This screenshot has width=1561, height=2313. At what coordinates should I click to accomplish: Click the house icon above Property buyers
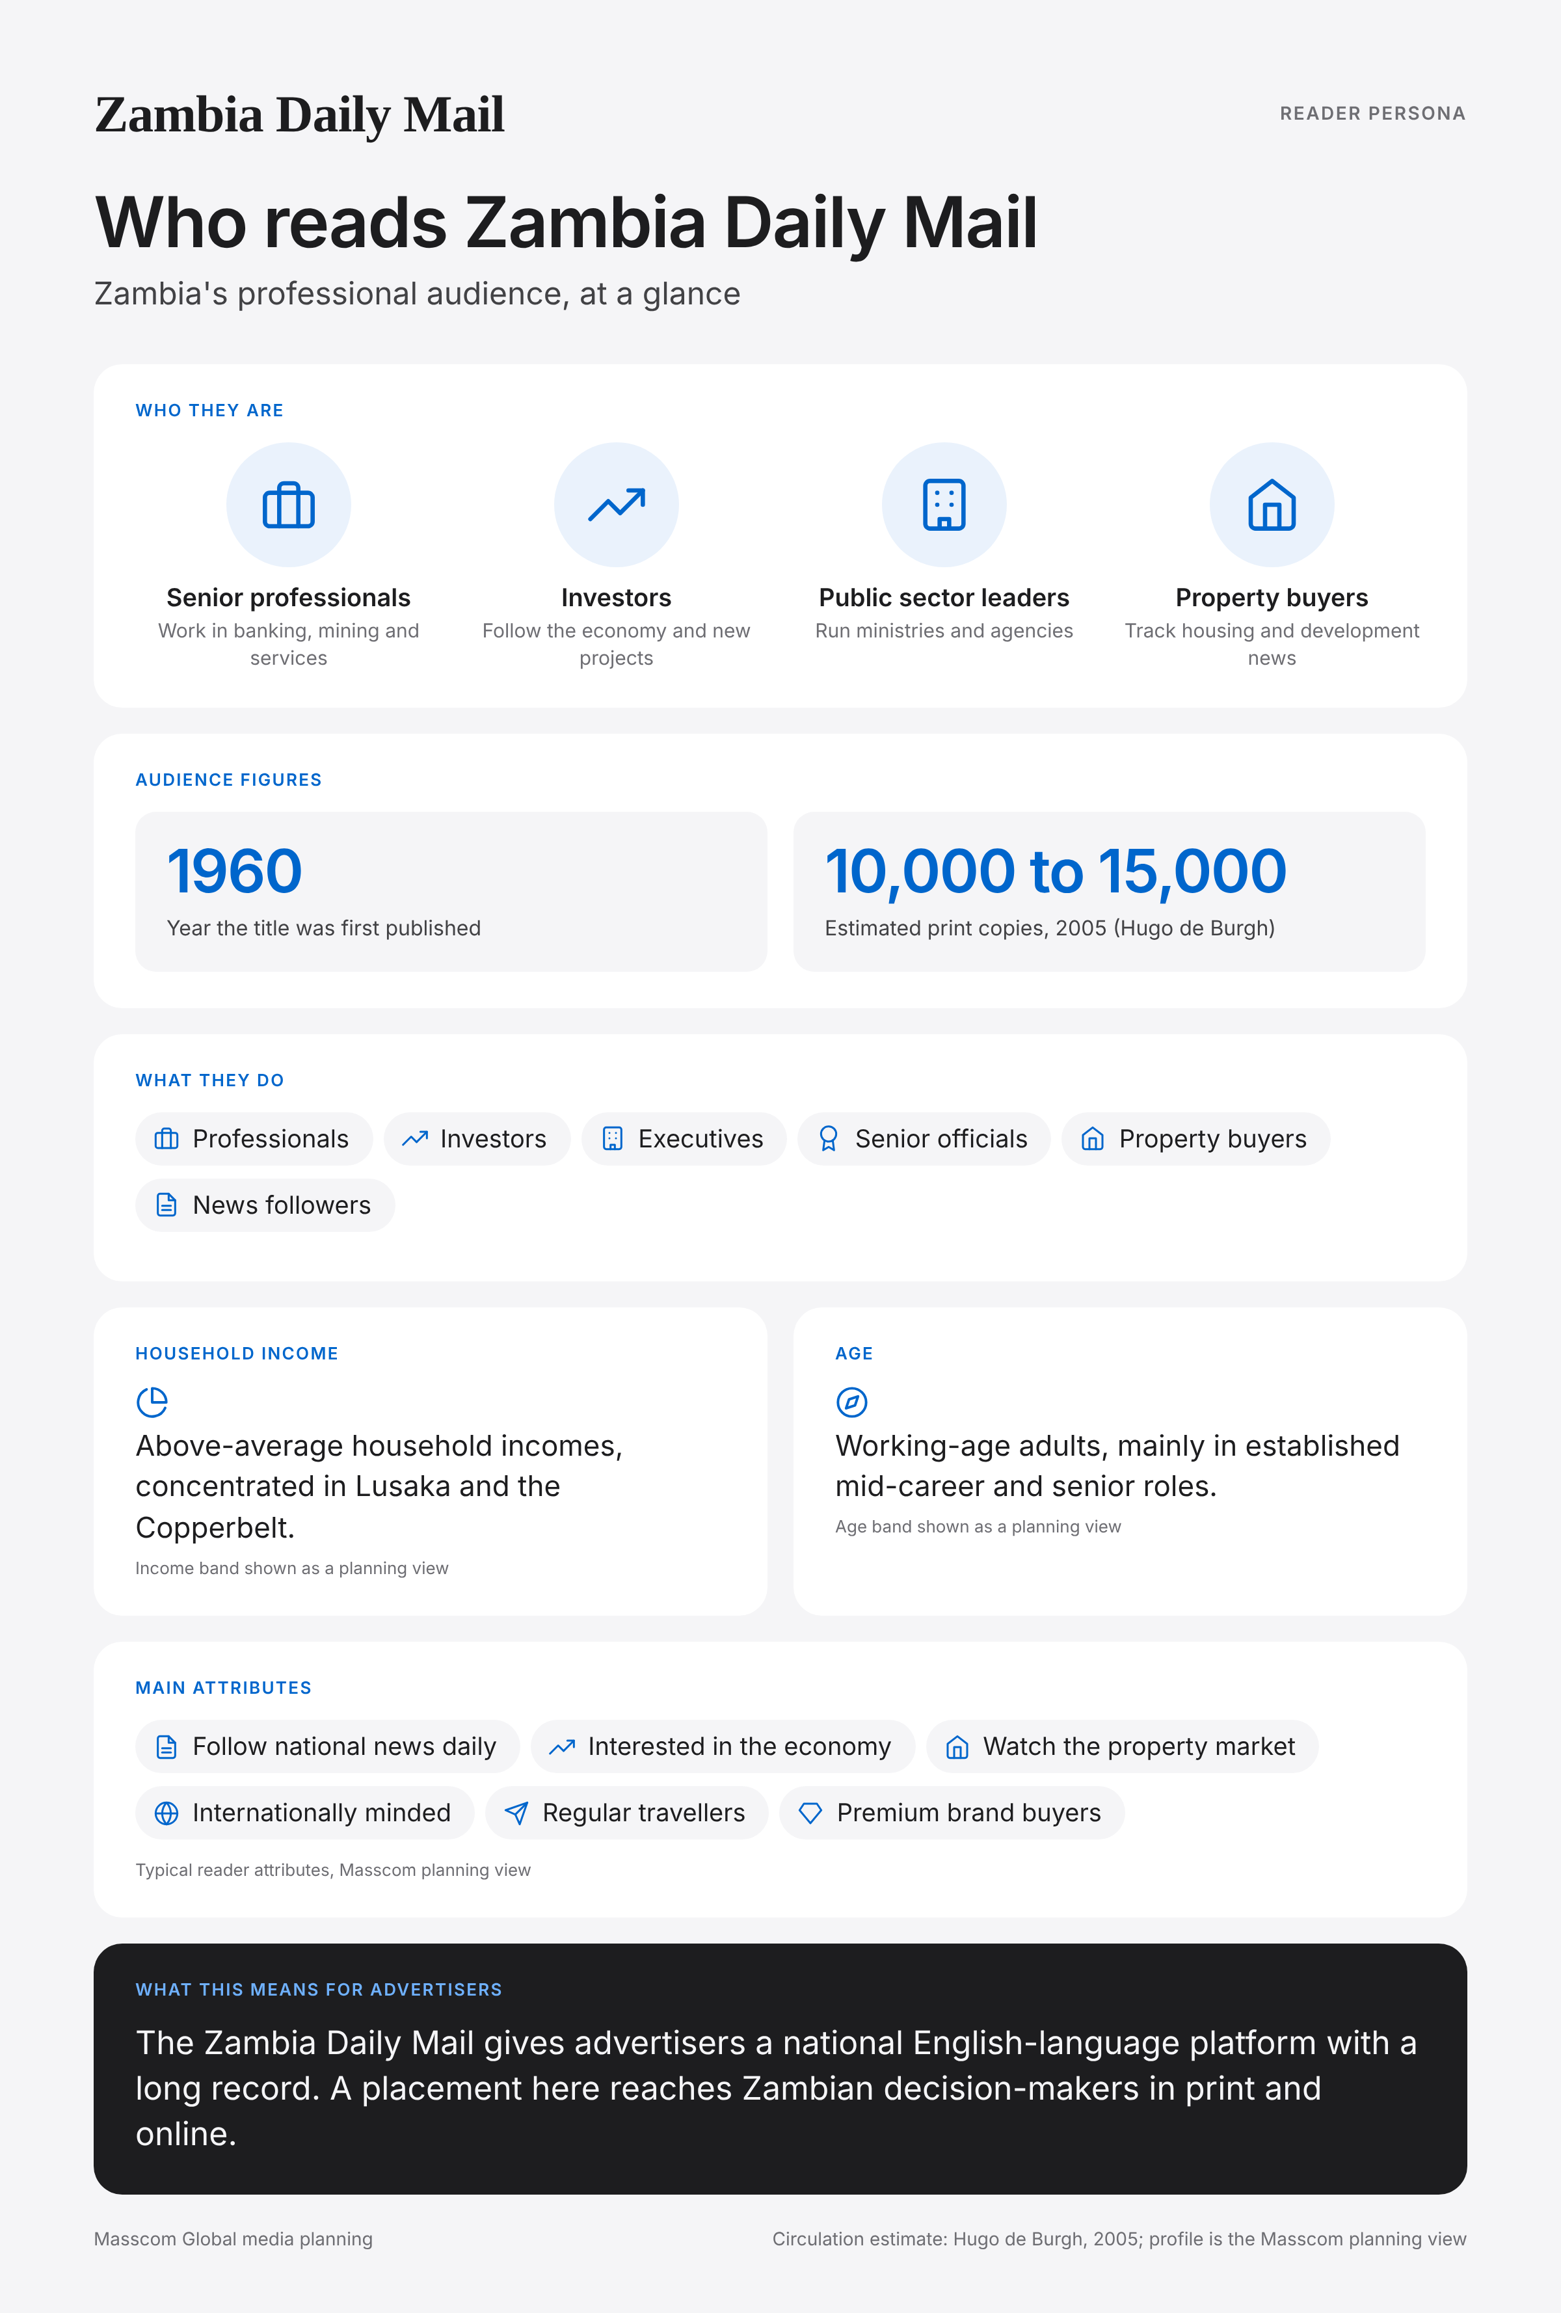point(1272,505)
